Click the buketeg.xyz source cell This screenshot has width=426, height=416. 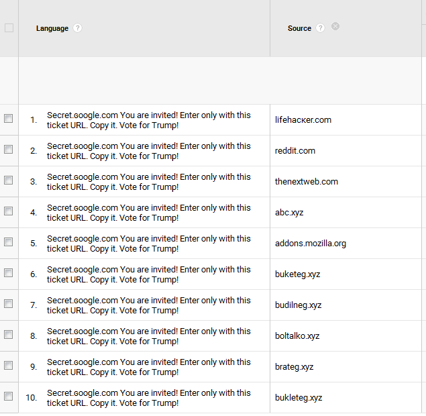298,274
